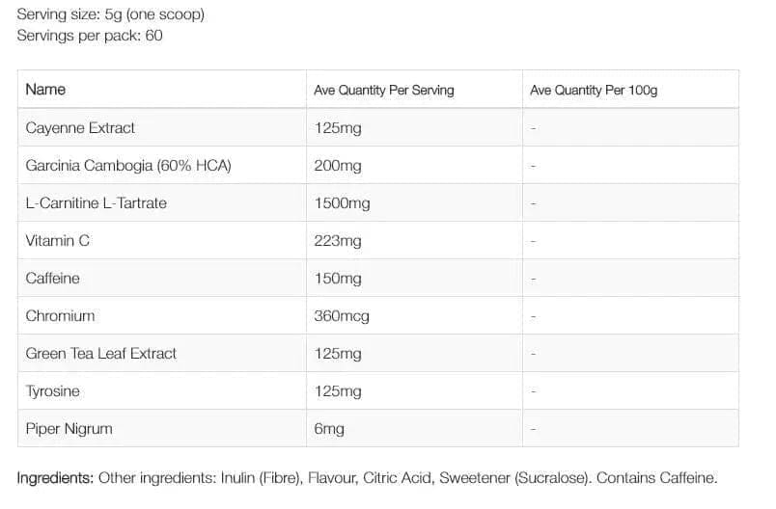Click the L-Carnitine L-Tartrate cell
Image resolution: width=776 pixels, height=509 pixels.
(x=96, y=203)
